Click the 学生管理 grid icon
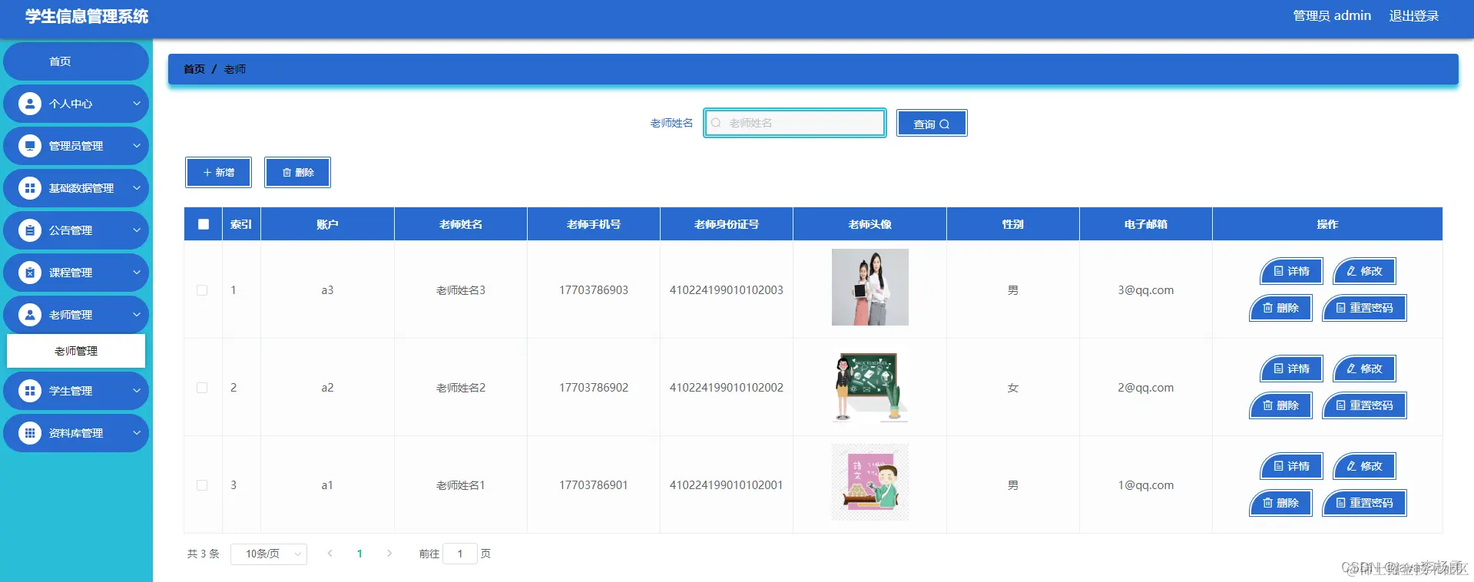This screenshot has height=582, width=1474. tap(30, 391)
